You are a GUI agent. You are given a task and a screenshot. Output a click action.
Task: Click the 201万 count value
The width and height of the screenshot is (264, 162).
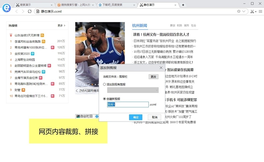click(x=61, y=41)
